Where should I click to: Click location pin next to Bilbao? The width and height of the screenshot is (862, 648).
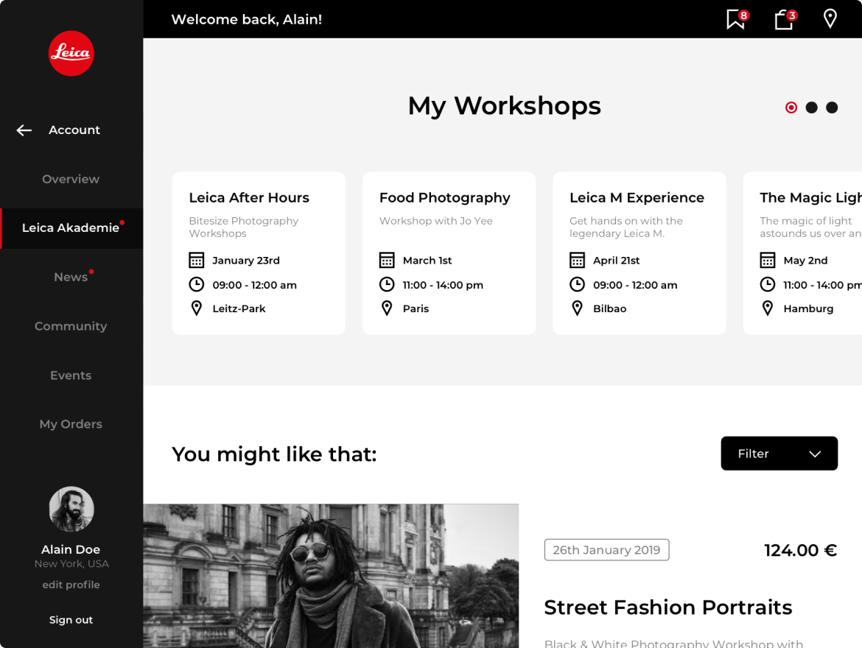[x=577, y=309]
